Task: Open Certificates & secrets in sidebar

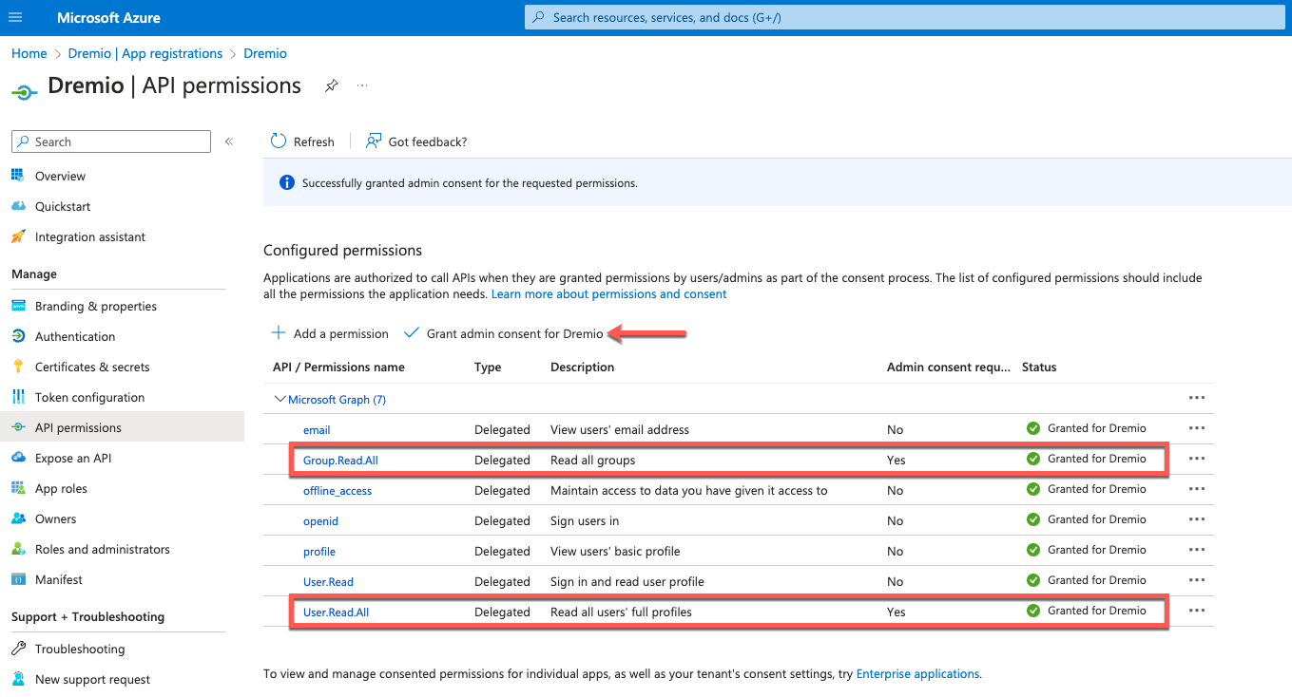Action: click(91, 367)
